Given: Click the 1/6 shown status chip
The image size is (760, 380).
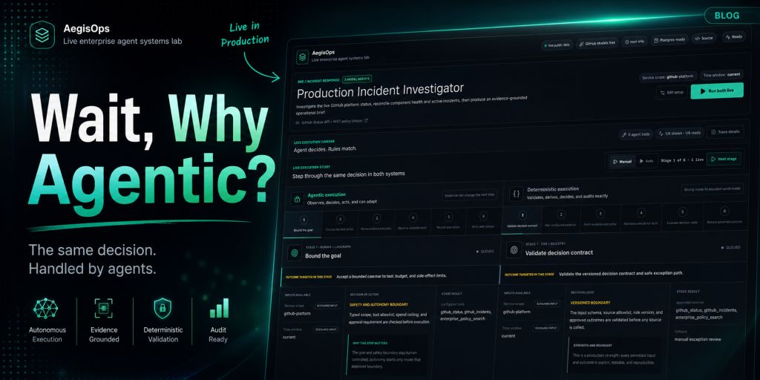Looking at the screenshot, I should 679,134.
